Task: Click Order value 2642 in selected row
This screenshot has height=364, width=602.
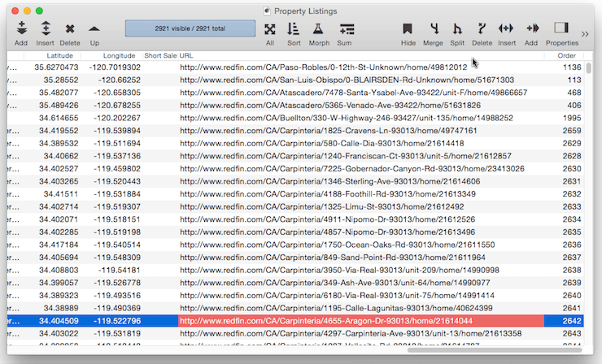Action: [572, 321]
